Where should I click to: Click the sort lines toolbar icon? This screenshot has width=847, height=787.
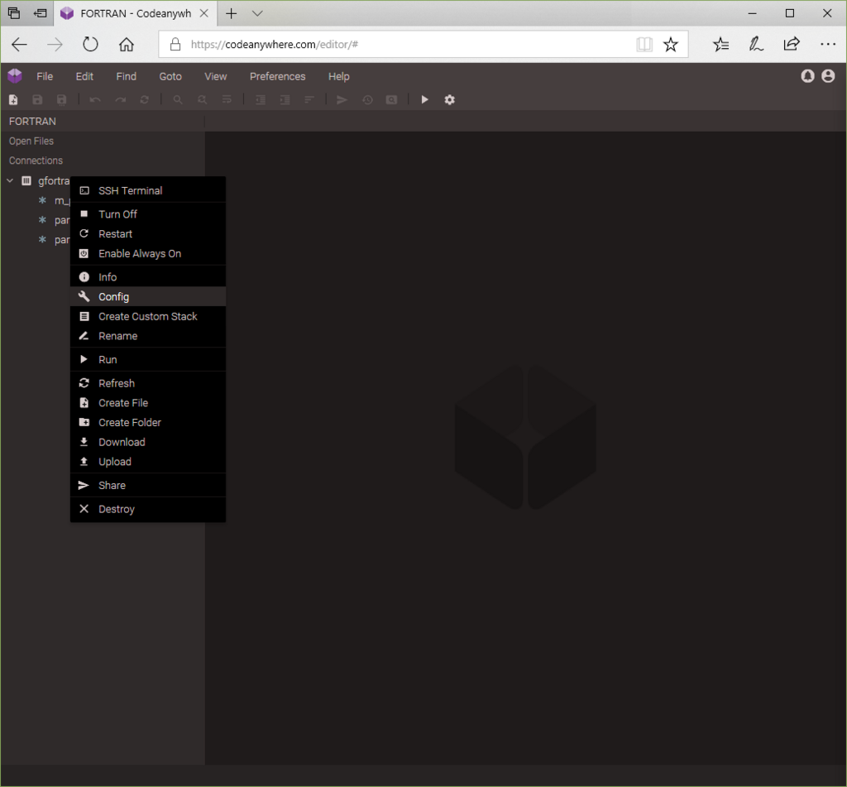pos(309,99)
